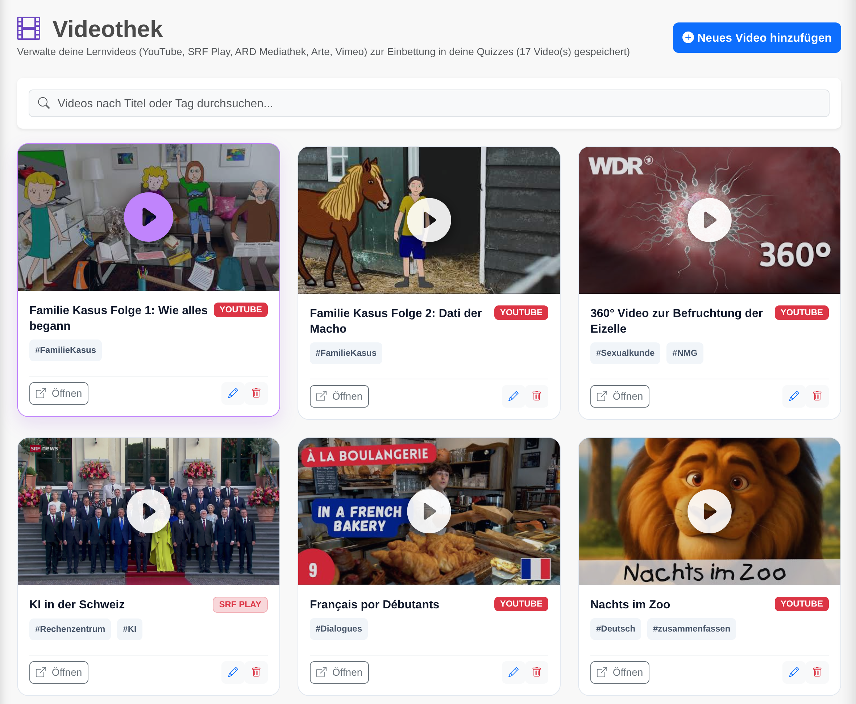Focus the video search input field
The height and width of the screenshot is (704, 856).
(429, 103)
